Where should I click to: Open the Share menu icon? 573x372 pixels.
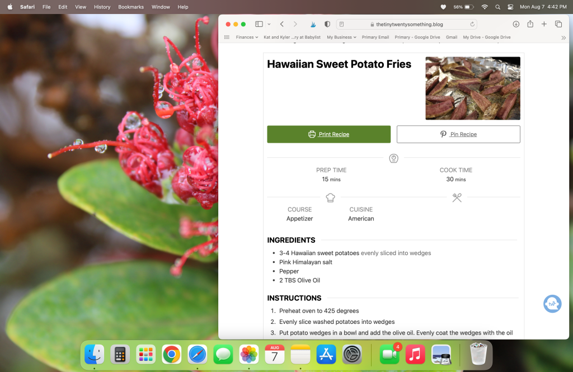coord(530,24)
